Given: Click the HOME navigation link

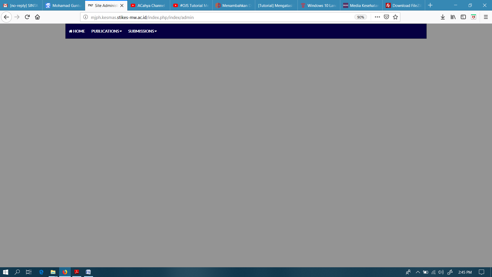Looking at the screenshot, I should click(x=77, y=31).
